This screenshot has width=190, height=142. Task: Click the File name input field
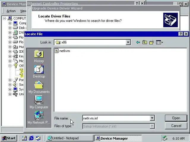(x=116, y=118)
